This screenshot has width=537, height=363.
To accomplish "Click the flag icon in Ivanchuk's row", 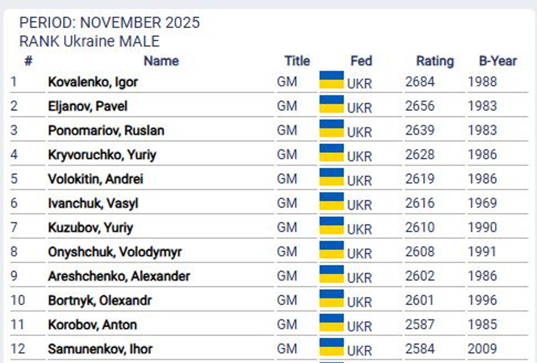I will [332, 201].
